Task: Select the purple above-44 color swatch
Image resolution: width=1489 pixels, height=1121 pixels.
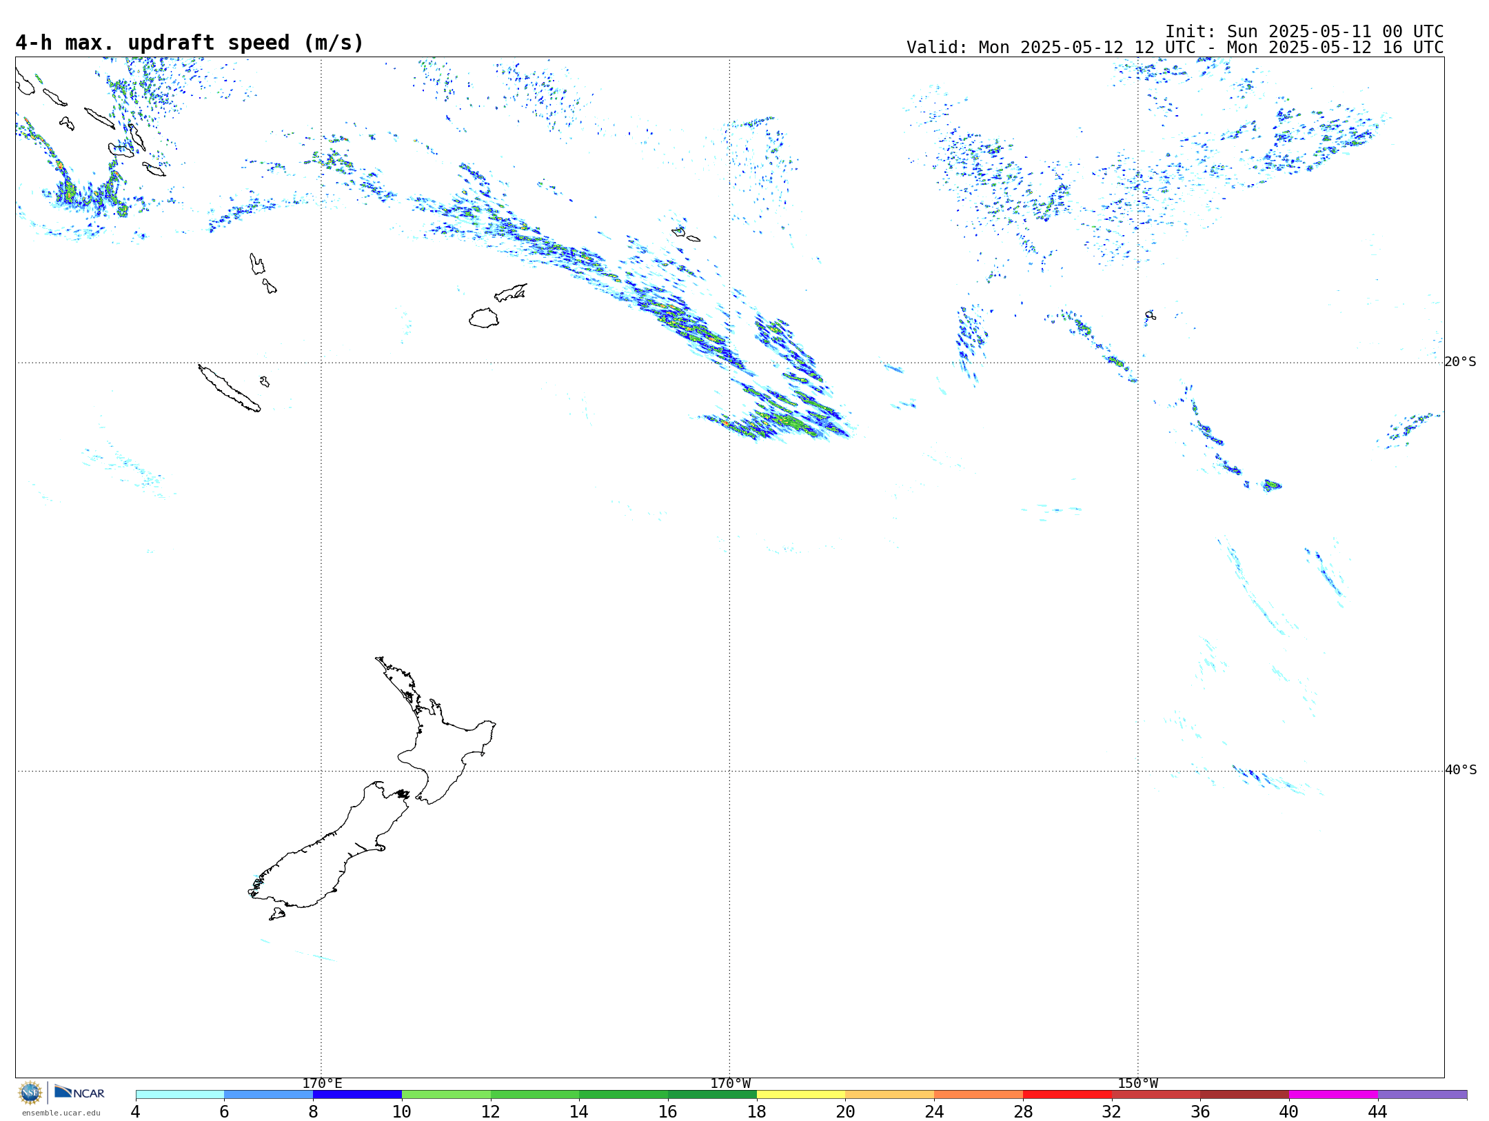Action: coord(1422,1095)
